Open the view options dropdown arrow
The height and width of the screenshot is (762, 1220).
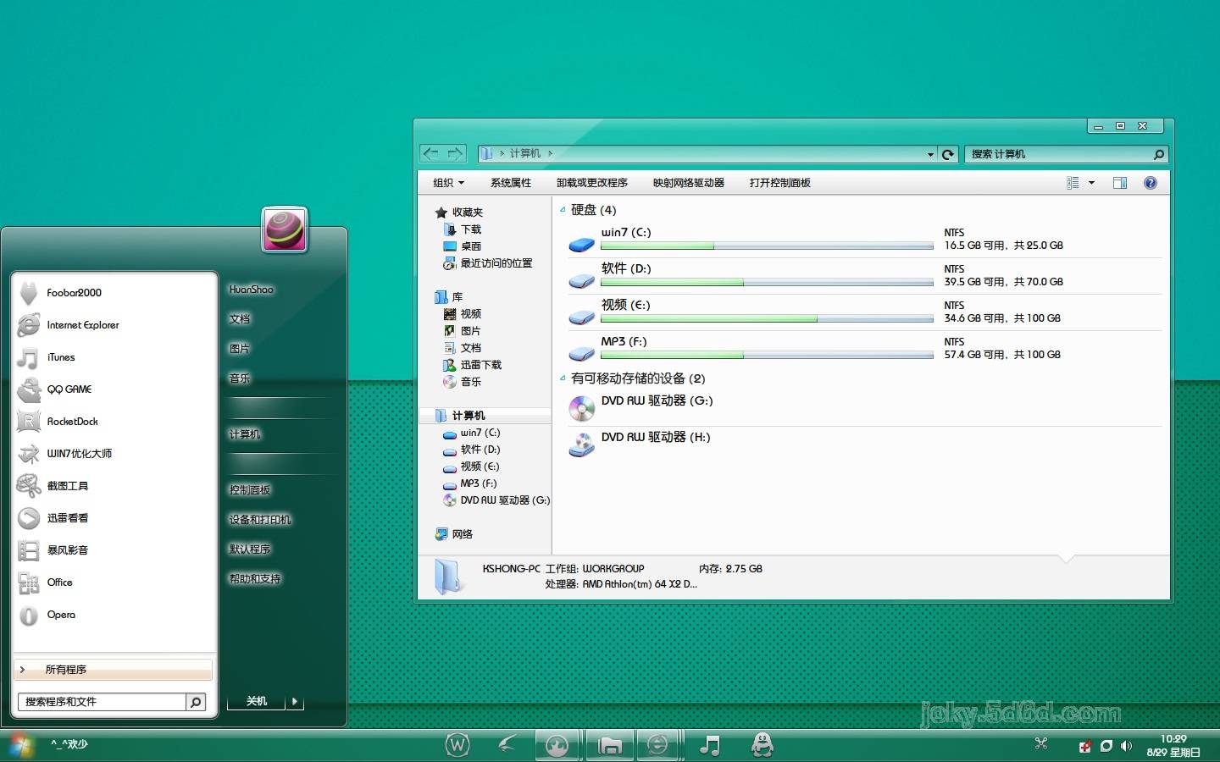click(1091, 183)
